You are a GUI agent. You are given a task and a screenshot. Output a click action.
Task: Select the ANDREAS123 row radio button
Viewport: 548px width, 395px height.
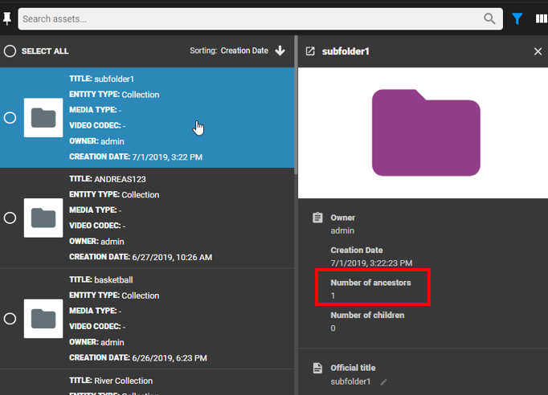(x=10, y=218)
